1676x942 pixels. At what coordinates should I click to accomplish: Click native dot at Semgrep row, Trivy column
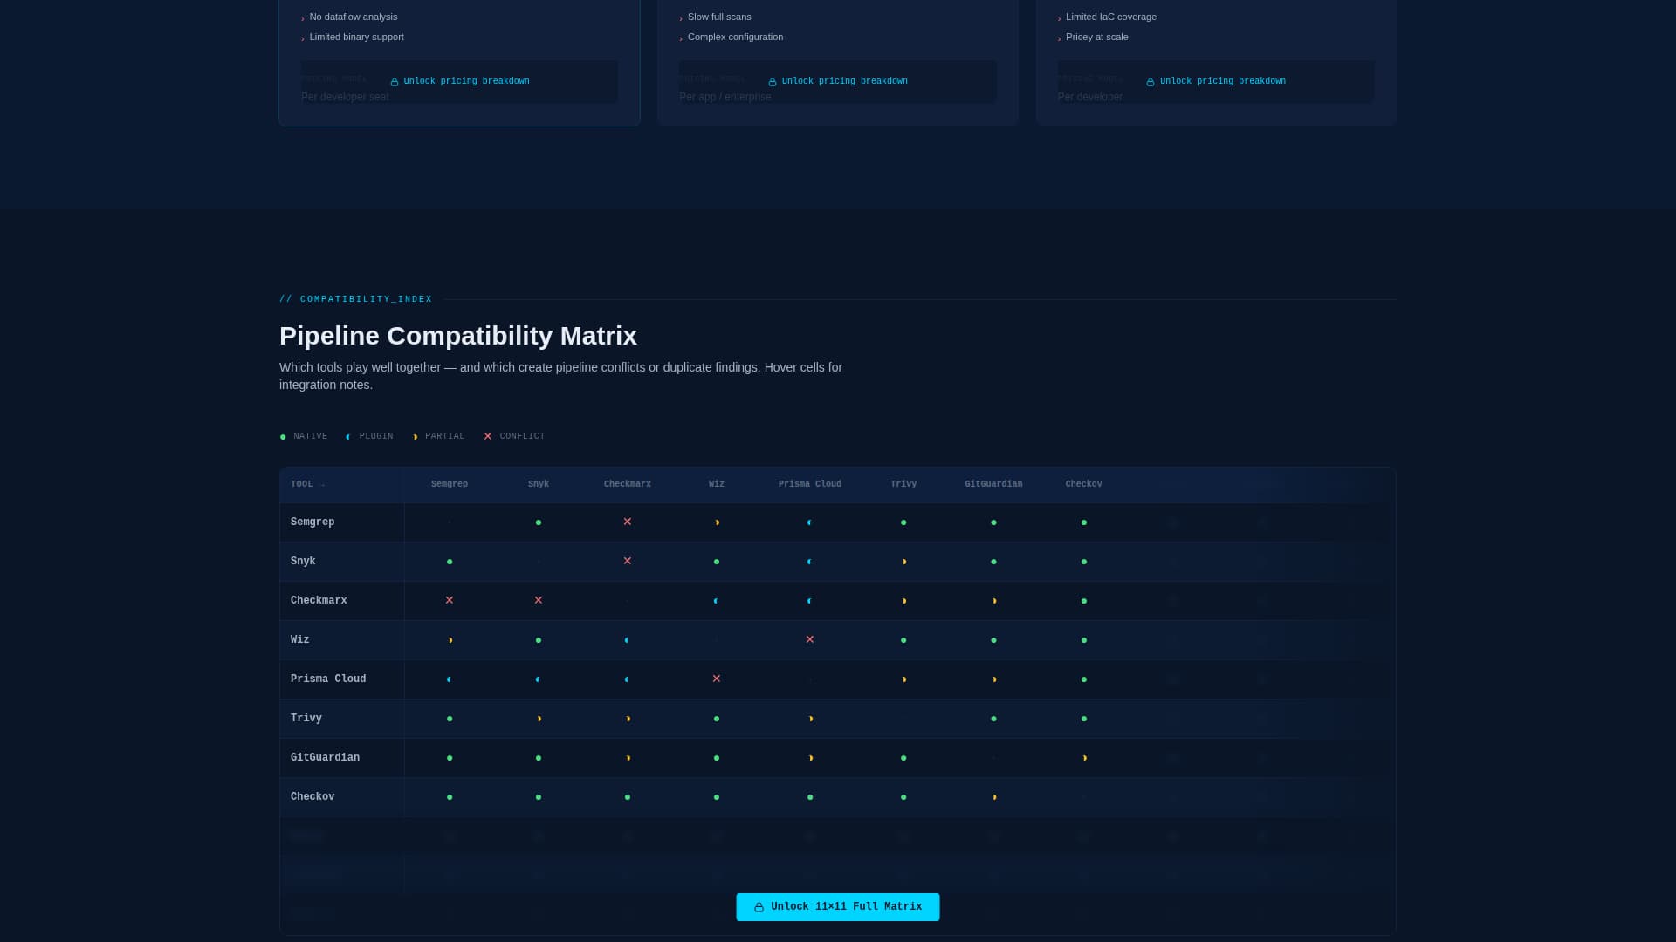click(903, 522)
